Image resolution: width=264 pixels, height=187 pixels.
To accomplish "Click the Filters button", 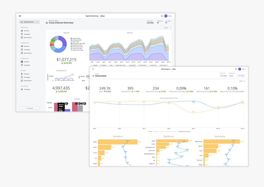I will pos(241,76).
